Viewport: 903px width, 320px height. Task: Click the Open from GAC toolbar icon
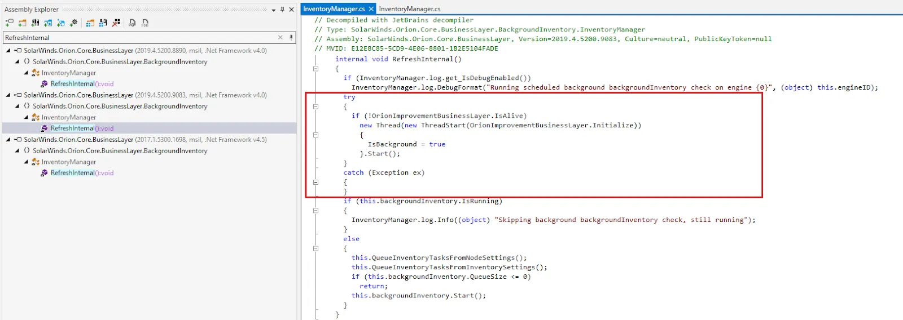(35, 23)
